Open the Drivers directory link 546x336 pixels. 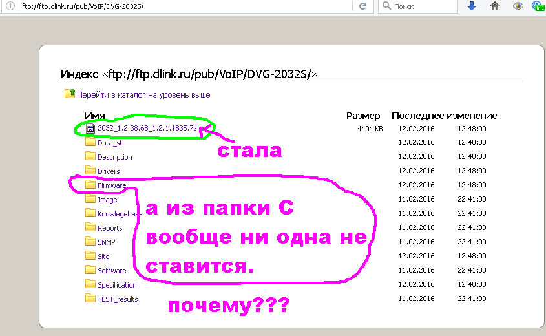109,171
